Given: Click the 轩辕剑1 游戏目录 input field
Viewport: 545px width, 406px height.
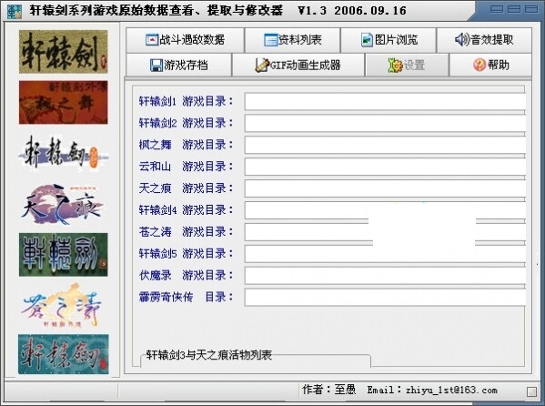Looking at the screenshot, I should click(385, 101).
